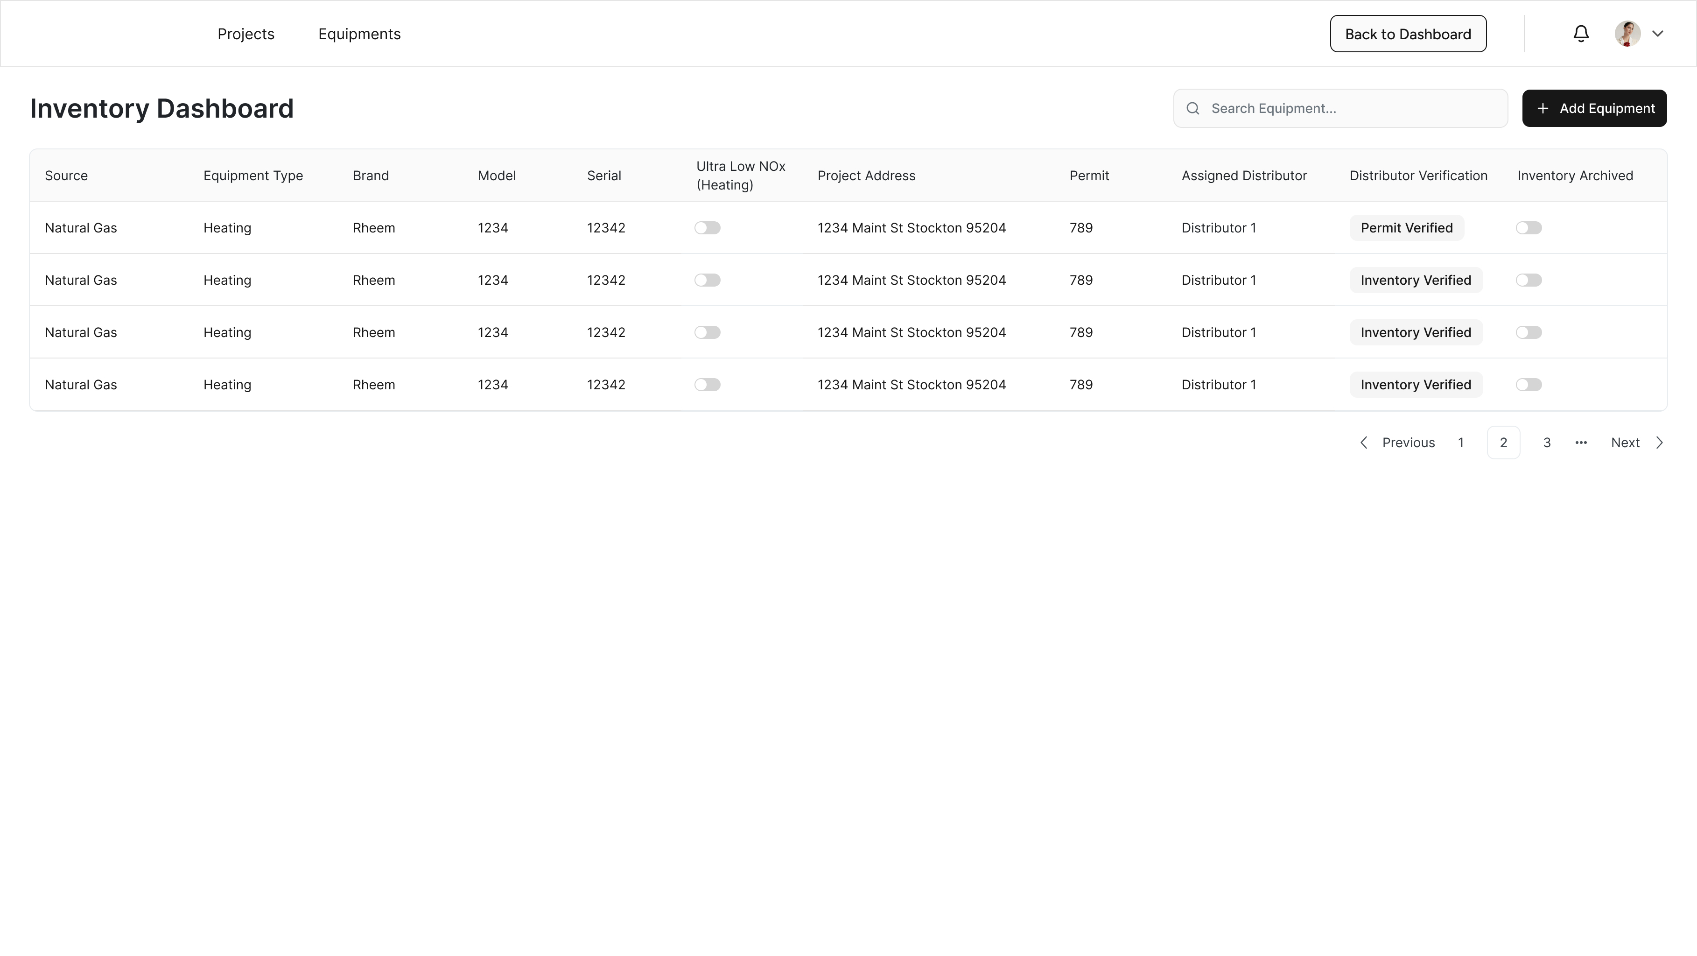Click the pagination ellipsis icon

(x=1580, y=443)
